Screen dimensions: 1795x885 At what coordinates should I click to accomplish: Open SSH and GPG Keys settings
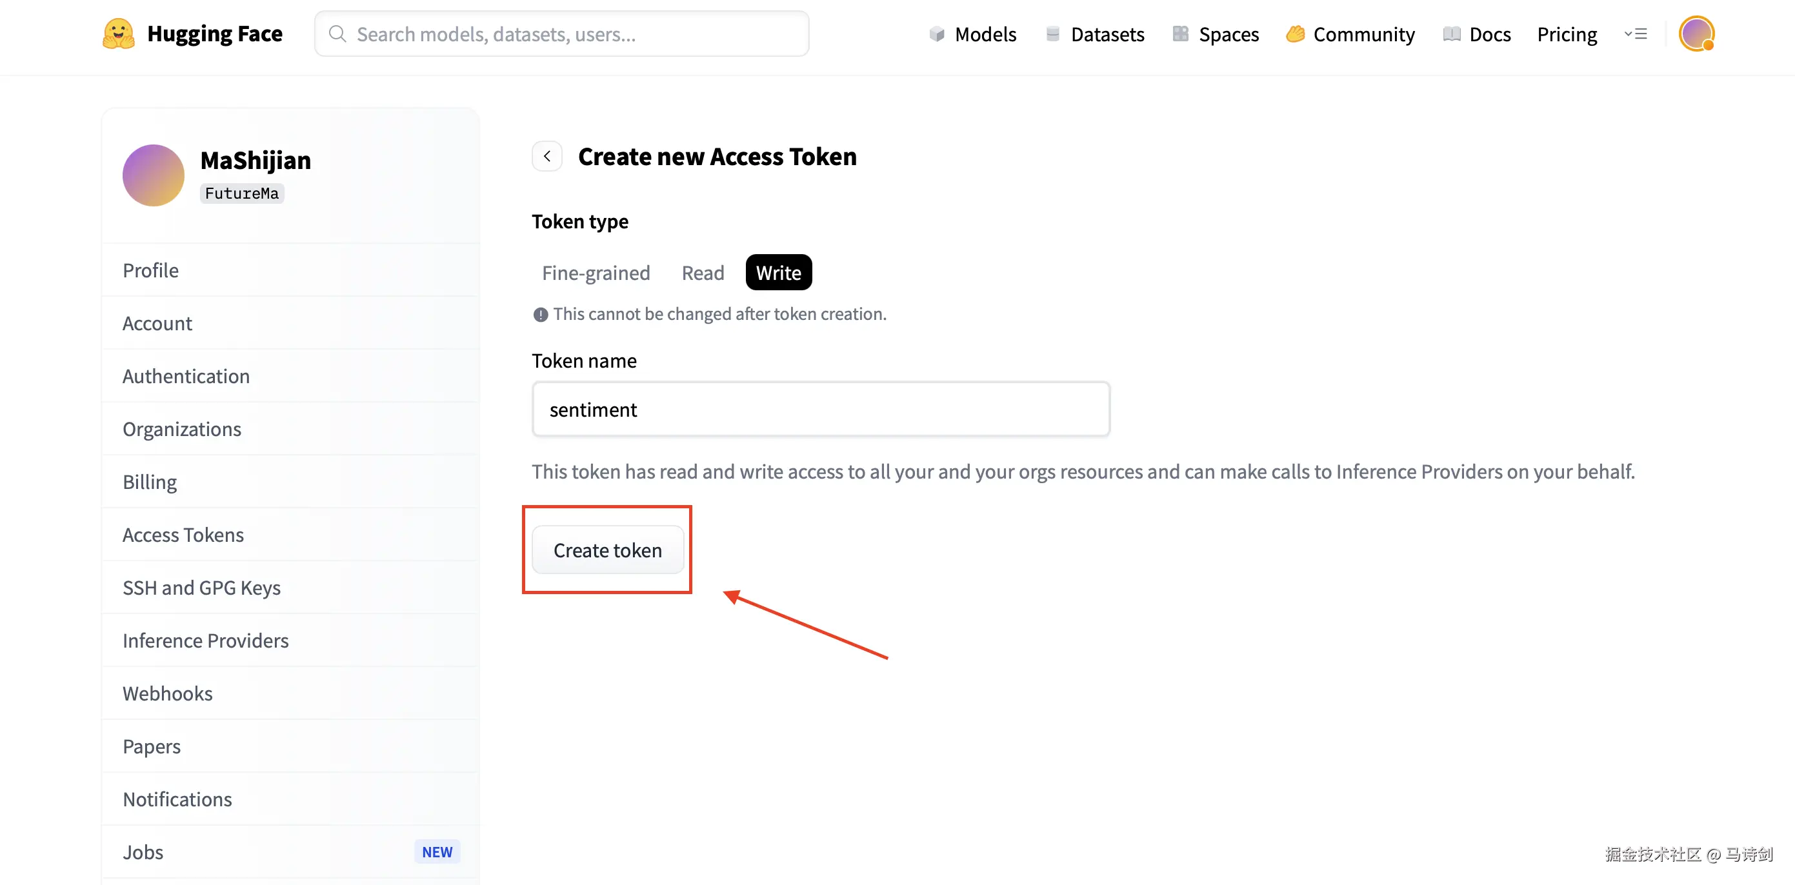201,588
